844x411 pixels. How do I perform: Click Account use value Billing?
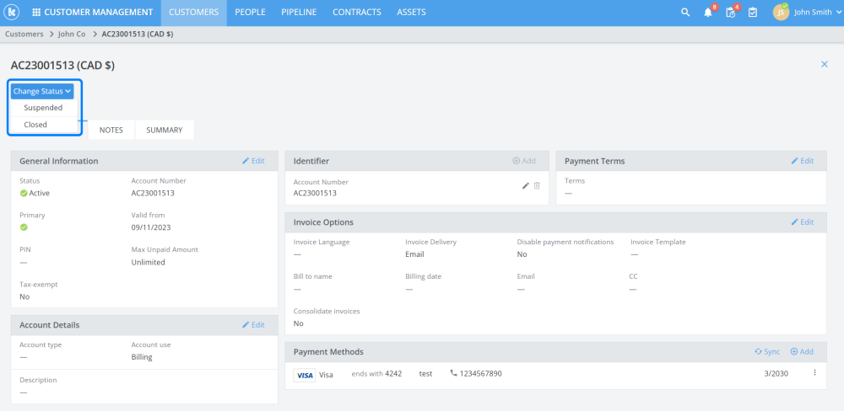(x=142, y=357)
